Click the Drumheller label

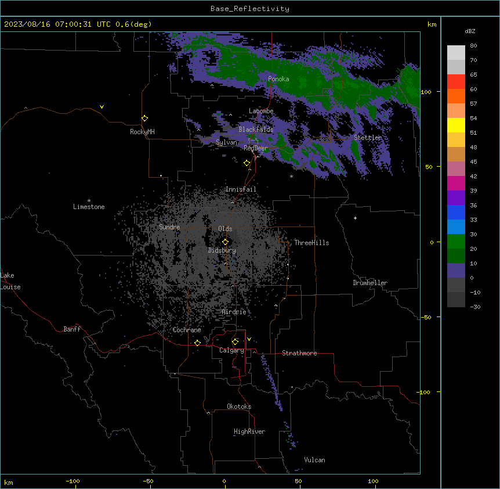(x=370, y=283)
